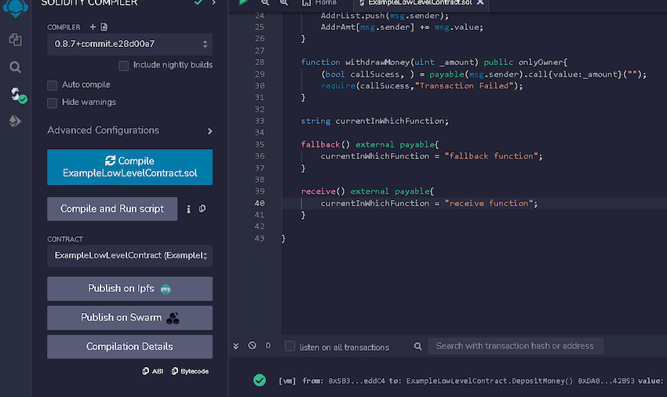This screenshot has height=397, width=667.
Task: Copy the ABI to clipboard
Action: point(153,371)
